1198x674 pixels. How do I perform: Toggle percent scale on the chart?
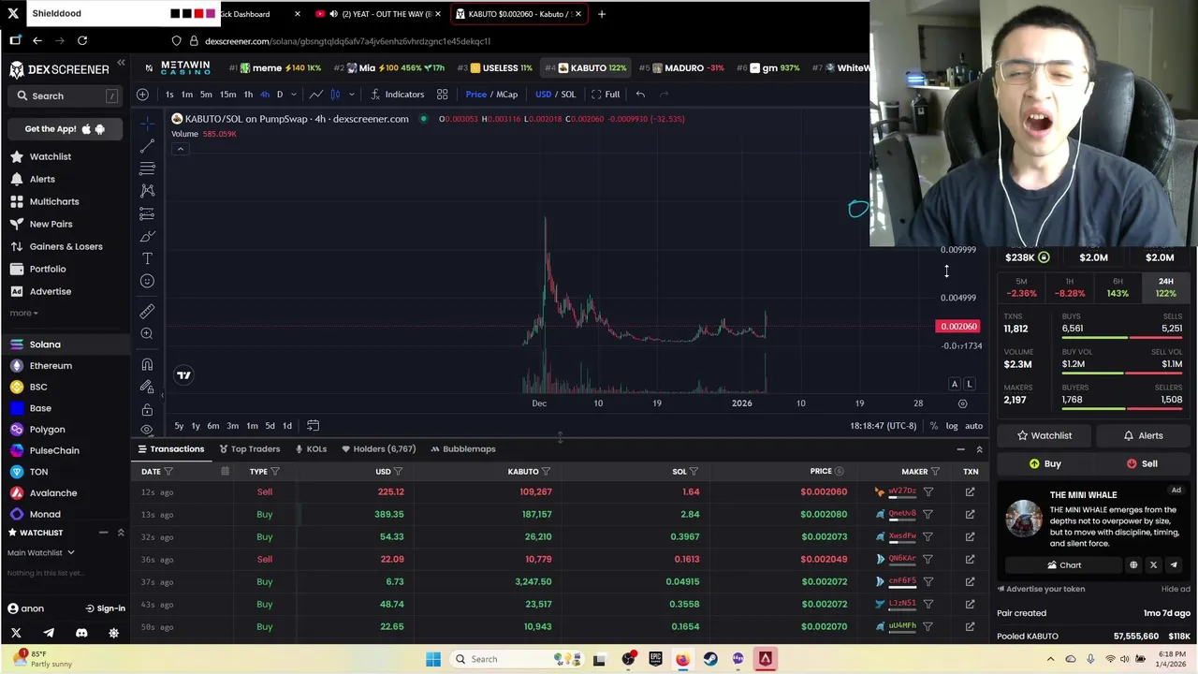(x=933, y=426)
